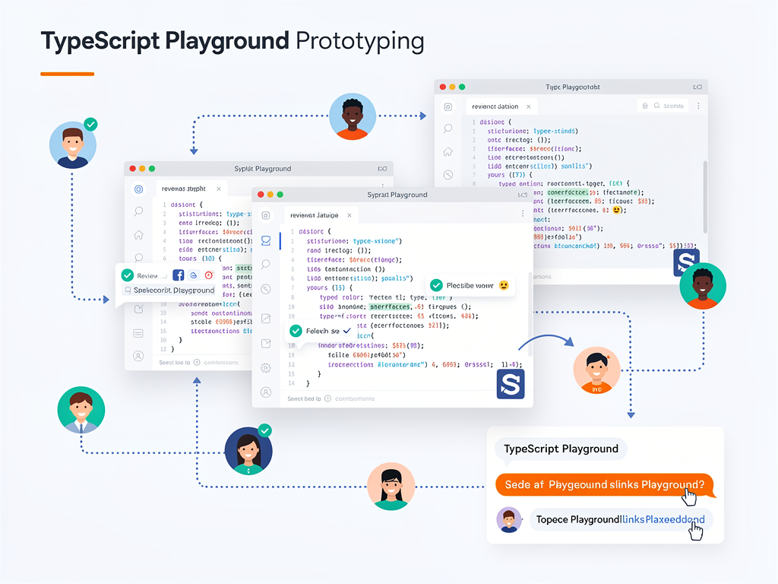Image resolution: width=778 pixels, height=584 pixels.
Task: Click the blue S logo in front Syprat Playground window
Action: [x=511, y=384]
